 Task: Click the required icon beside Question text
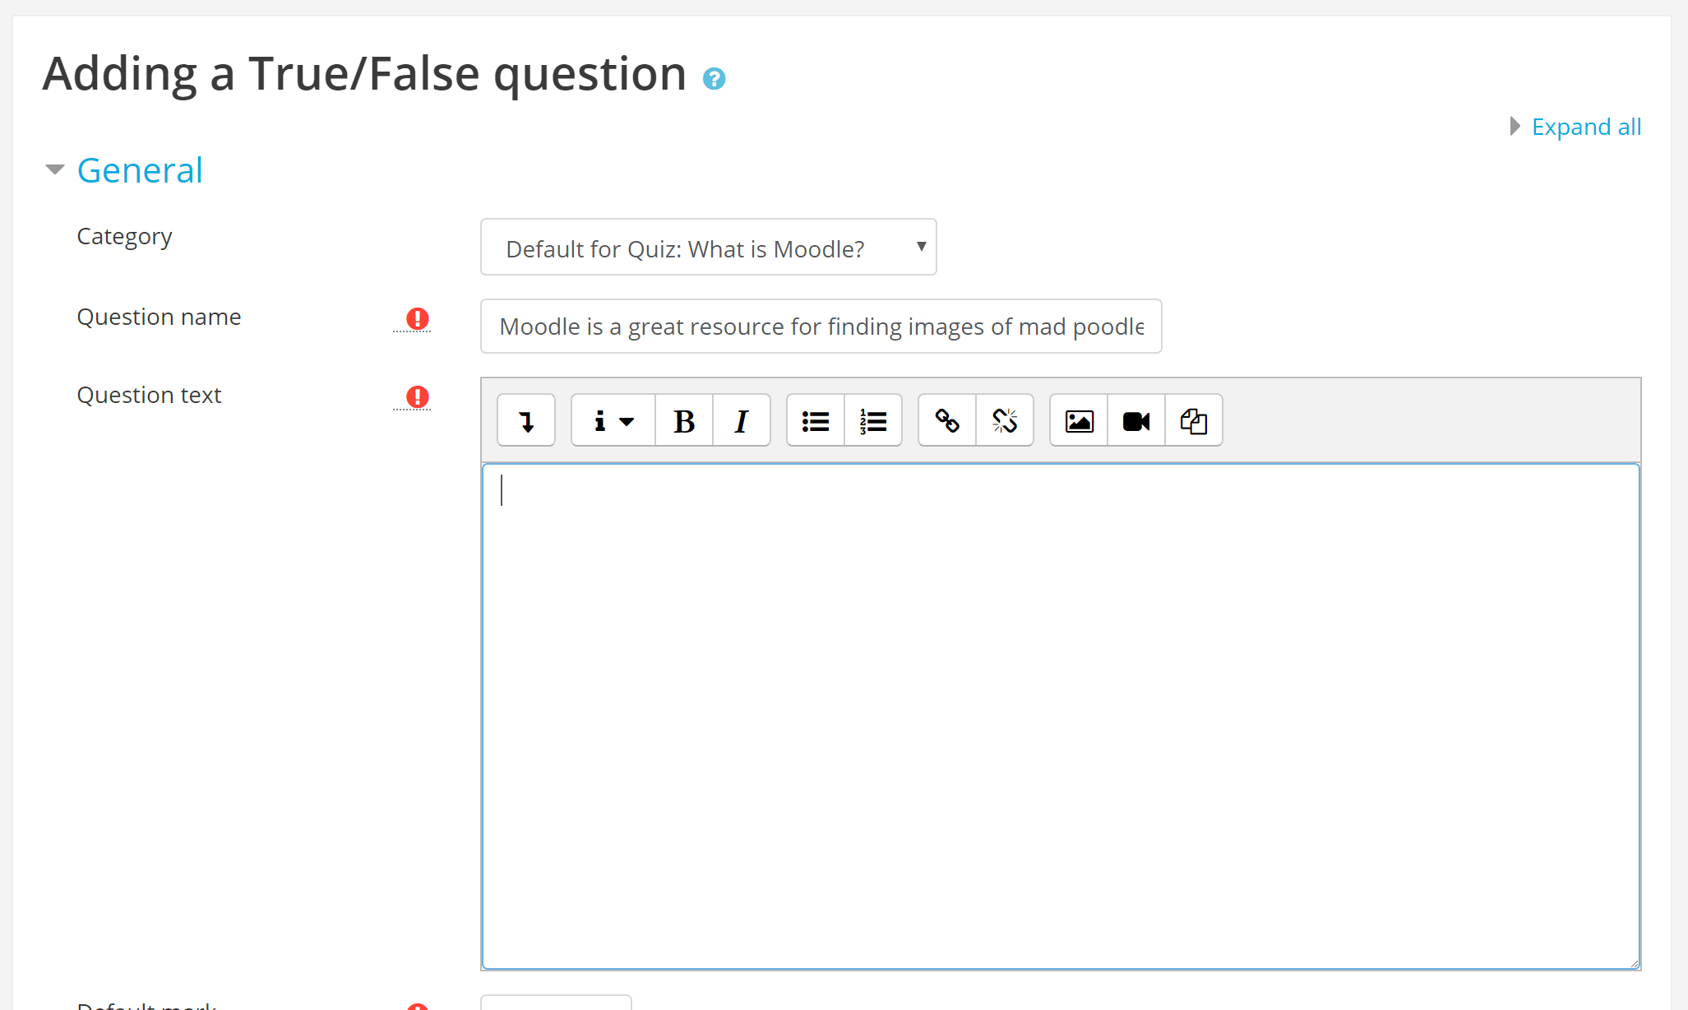click(x=417, y=396)
